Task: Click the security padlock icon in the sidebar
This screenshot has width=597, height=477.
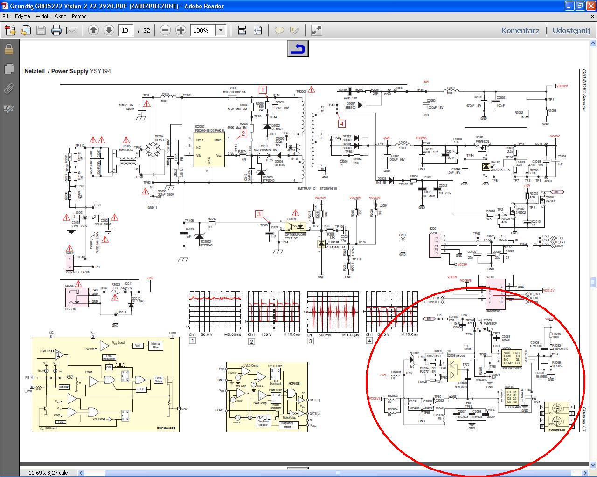Action: pos(8,49)
